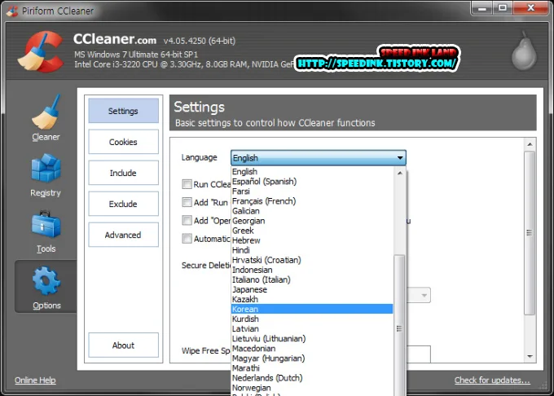
Task: Switch to the Exclude tab
Action: click(x=123, y=204)
